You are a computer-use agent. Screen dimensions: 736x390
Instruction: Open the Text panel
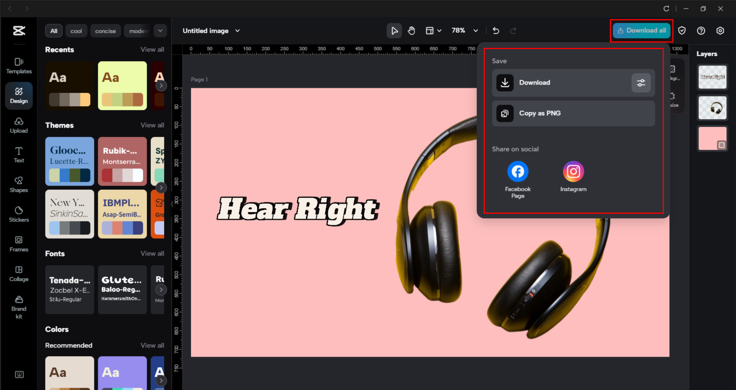pyautogui.click(x=18, y=154)
